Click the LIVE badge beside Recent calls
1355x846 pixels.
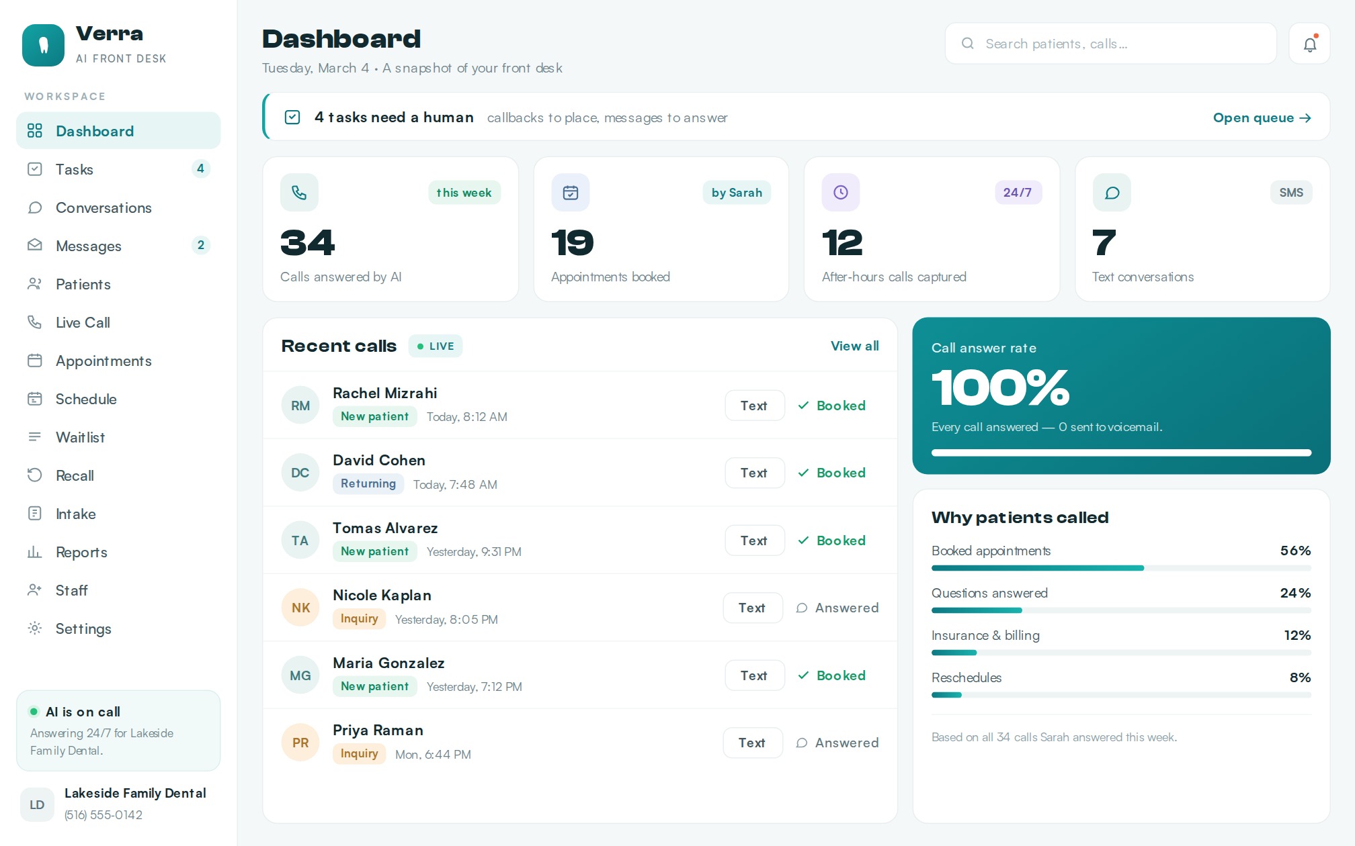point(436,346)
